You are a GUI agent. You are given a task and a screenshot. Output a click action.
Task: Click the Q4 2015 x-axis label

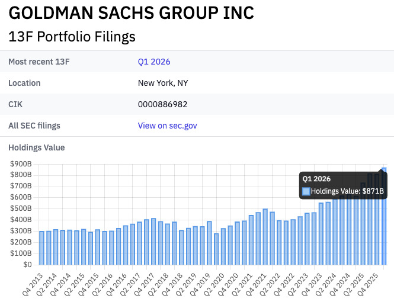click(88, 284)
